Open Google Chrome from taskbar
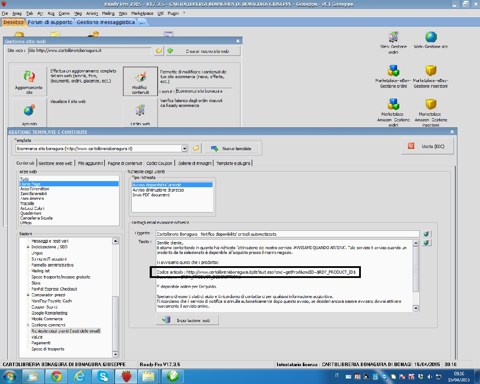Viewport: 480px width, 384px height. (56, 376)
